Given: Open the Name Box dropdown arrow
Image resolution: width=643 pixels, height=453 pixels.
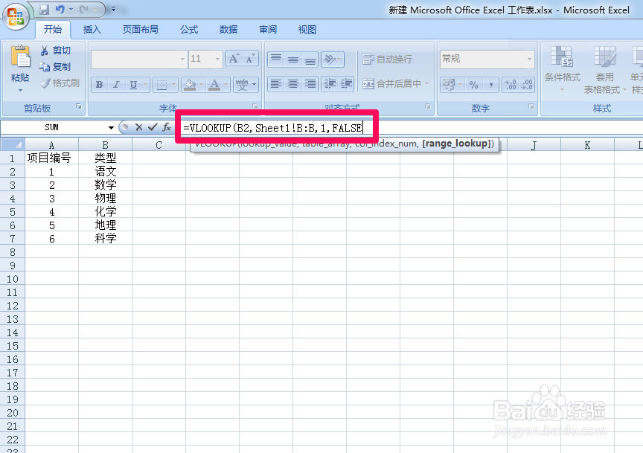Looking at the screenshot, I should click(111, 127).
